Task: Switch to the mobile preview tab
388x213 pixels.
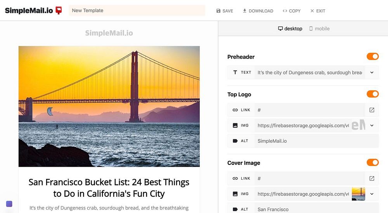Action: (319, 29)
